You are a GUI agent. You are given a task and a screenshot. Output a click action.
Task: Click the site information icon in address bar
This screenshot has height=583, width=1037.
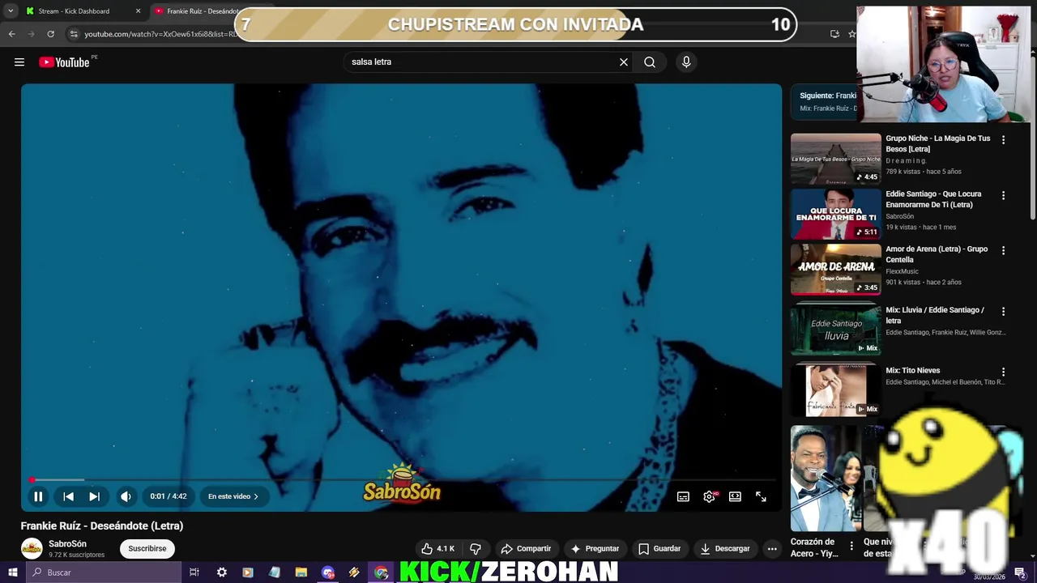tap(74, 34)
